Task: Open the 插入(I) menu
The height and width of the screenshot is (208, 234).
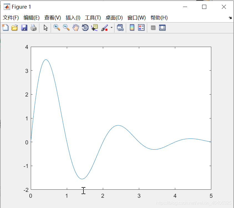Action: click(73, 18)
